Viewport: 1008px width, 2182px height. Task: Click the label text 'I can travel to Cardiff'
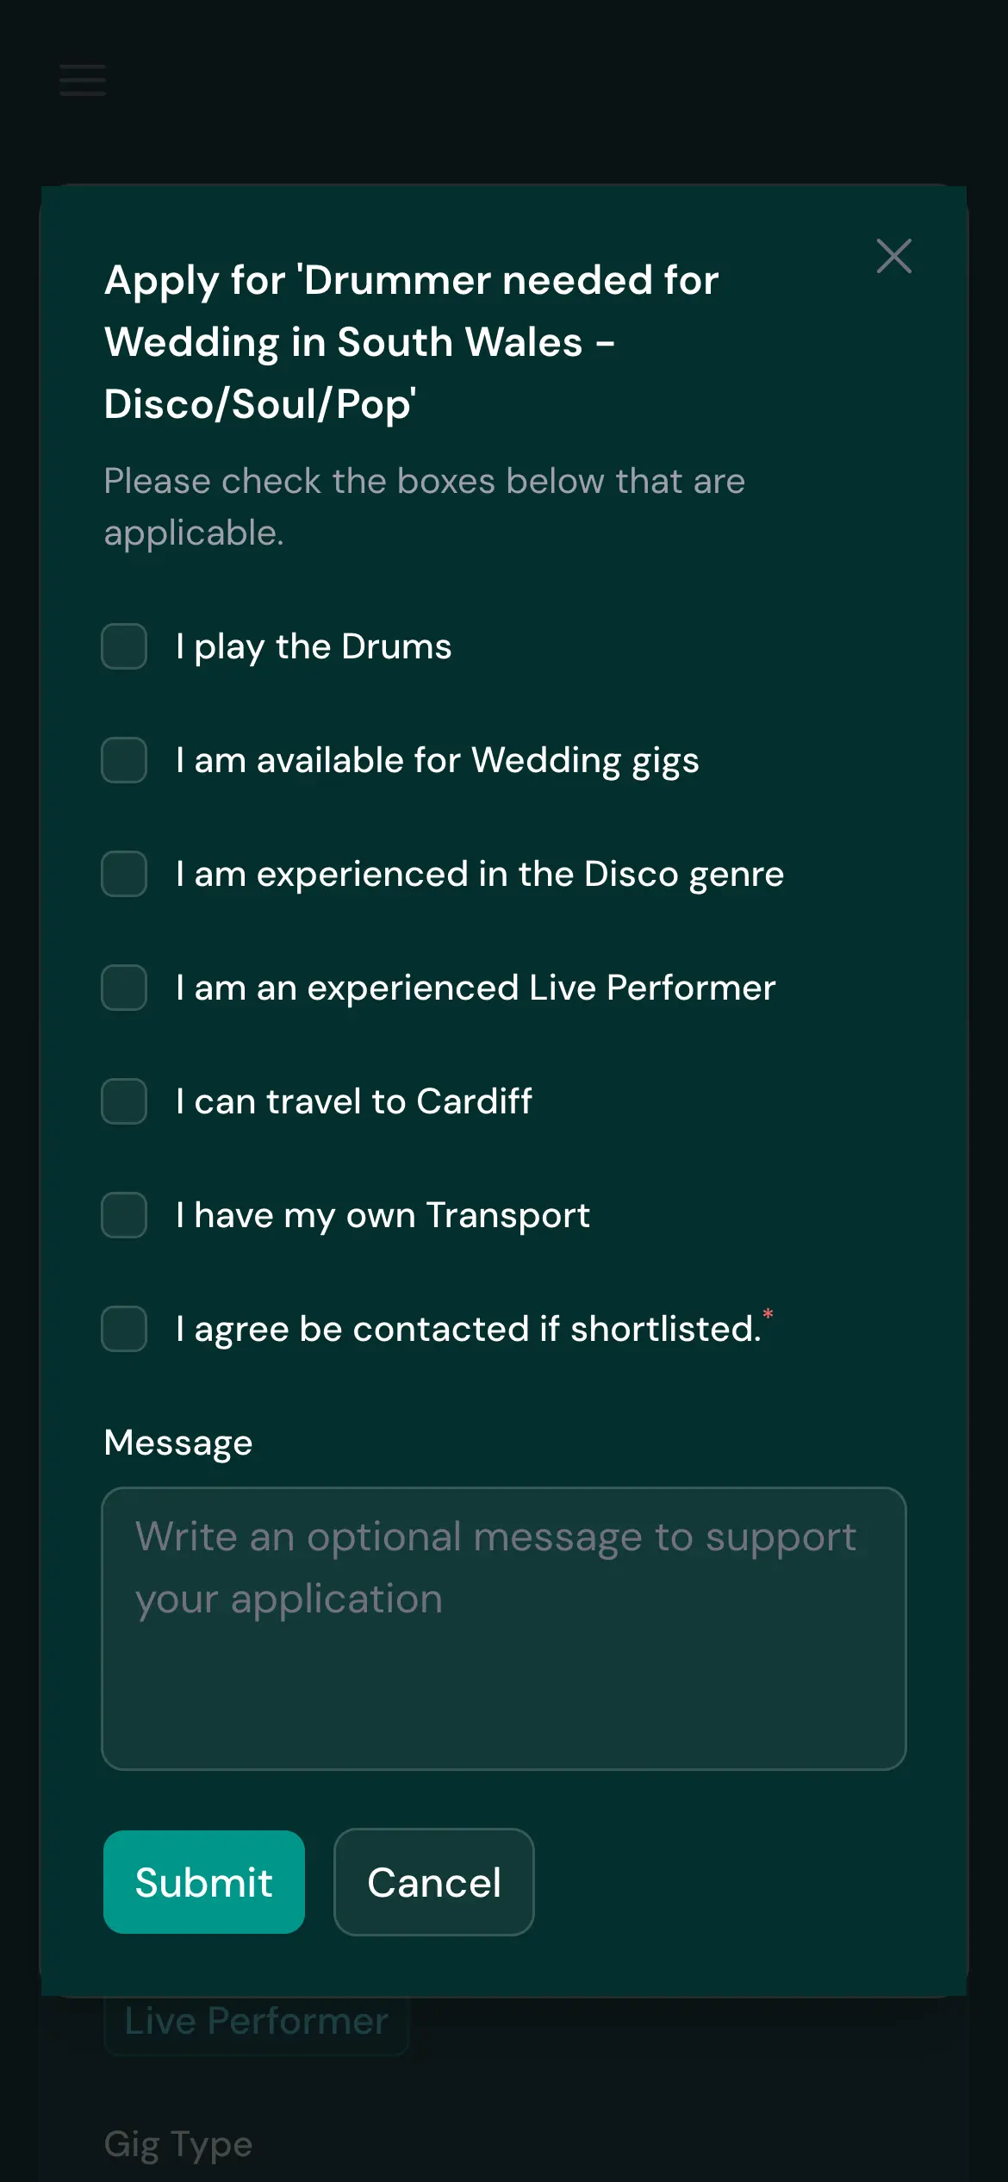(353, 1101)
